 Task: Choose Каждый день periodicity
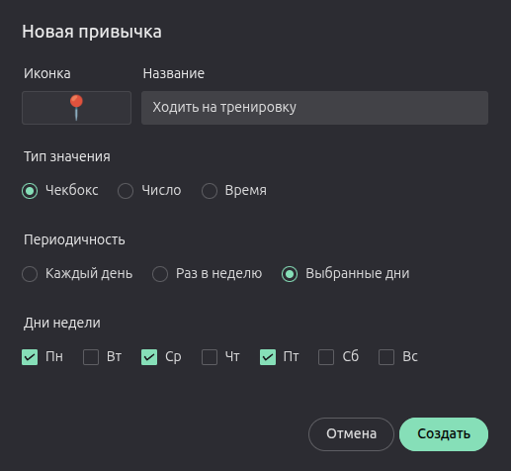coord(30,274)
